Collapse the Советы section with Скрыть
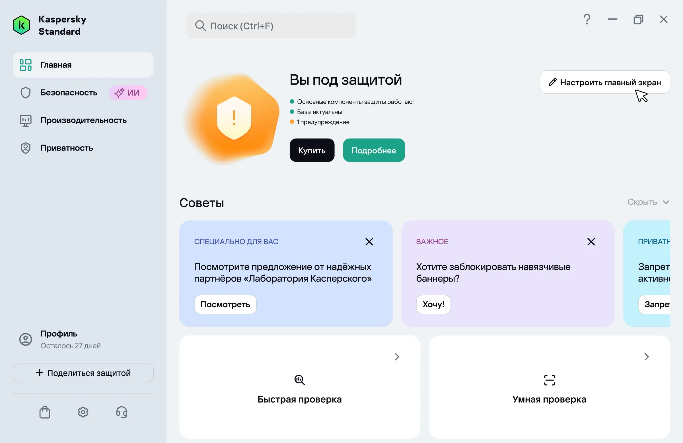683x443 pixels. tap(648, 202)
